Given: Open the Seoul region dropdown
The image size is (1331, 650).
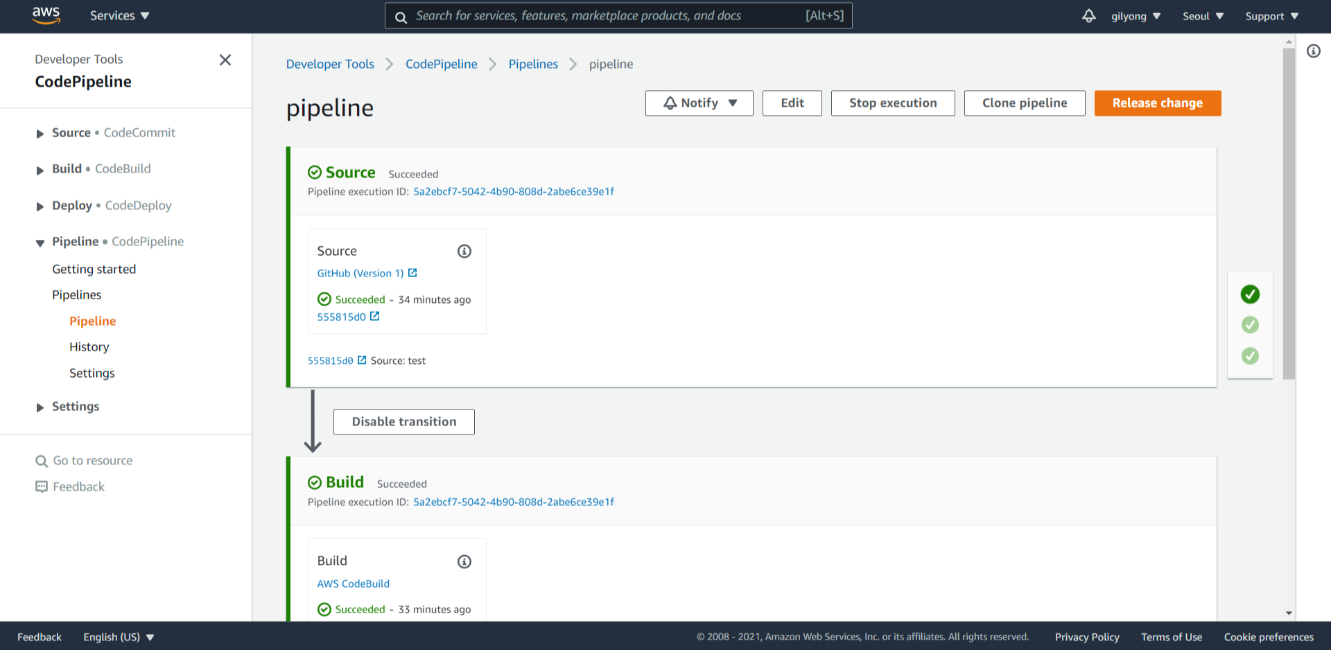Looking at the screenshot, I should click(x=1203, y=16).
